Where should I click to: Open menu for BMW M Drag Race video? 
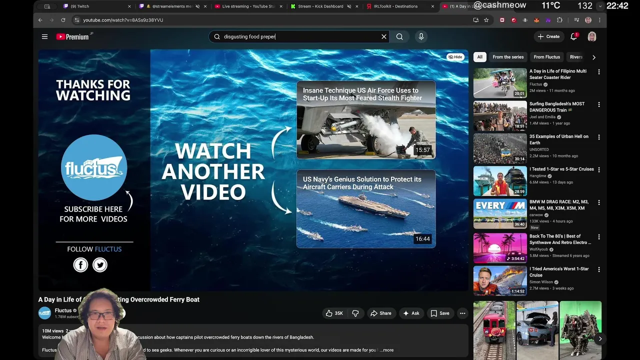click(x=598, y=202)
